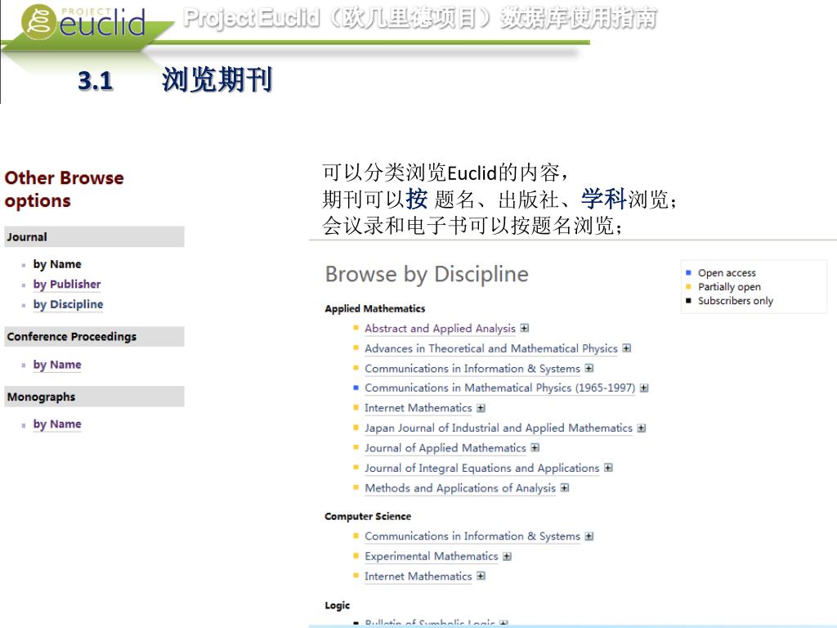Click the Computer Science category heading
Image resolution: width=837 pixels, height=628 pixels.
(x=368, y=517)
